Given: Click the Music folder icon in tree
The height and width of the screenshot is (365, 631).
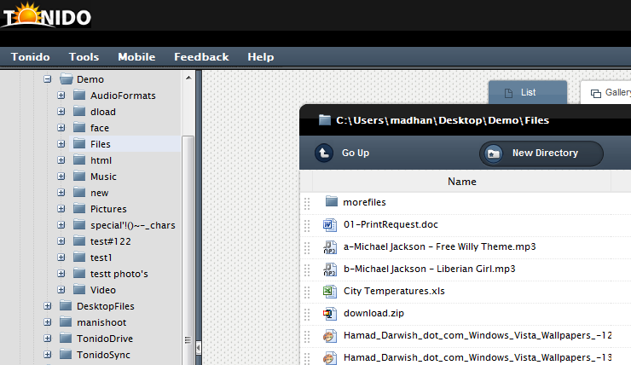Looking at the screenshot, I should pyautogui.click(x=79, y=177).
